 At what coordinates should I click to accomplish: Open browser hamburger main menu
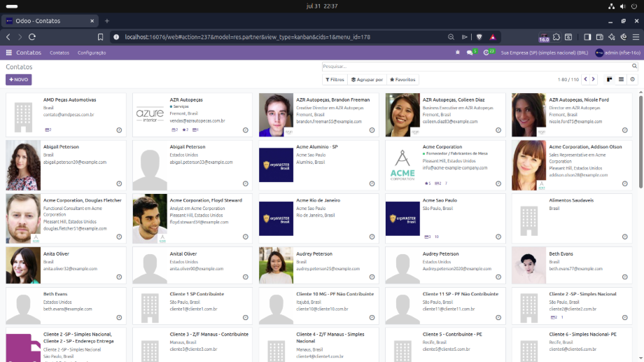pos(636,37)
